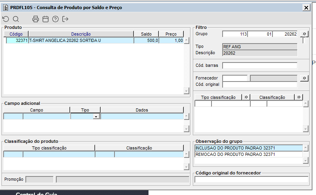Screen dimensions: 316x195
Task: Click filter classification grid scroll up arrow
Action: point(306,104)
